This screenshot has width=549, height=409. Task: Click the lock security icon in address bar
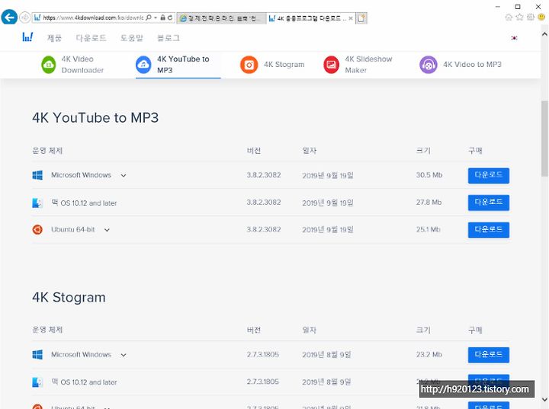163,18
